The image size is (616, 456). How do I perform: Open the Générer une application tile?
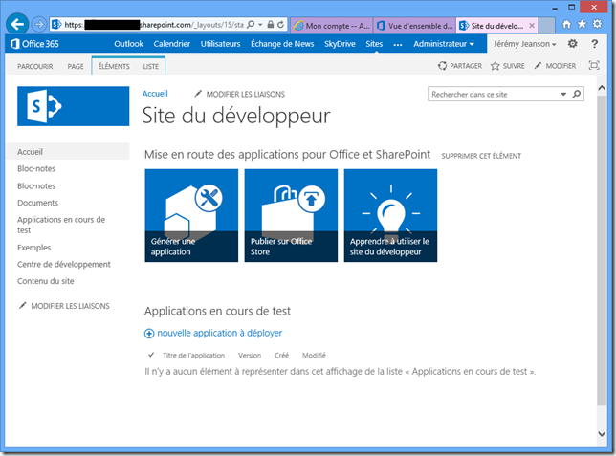191,215
